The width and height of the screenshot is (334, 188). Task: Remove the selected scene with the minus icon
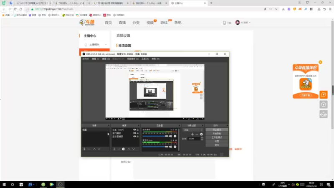pos(89,149)
